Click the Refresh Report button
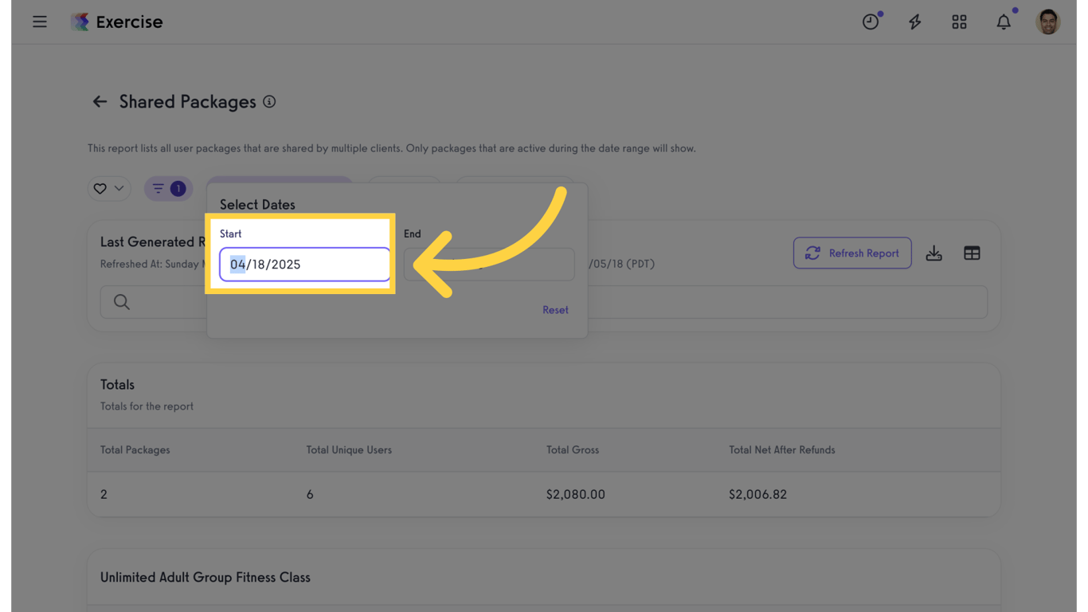Screen dimensions: 1088x612 coord(852,253)
